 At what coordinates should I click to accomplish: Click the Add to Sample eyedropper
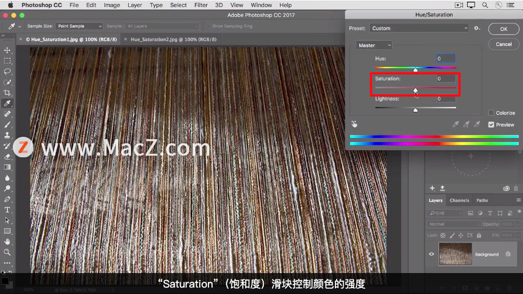pyautogui.click(x=467, y=125)
